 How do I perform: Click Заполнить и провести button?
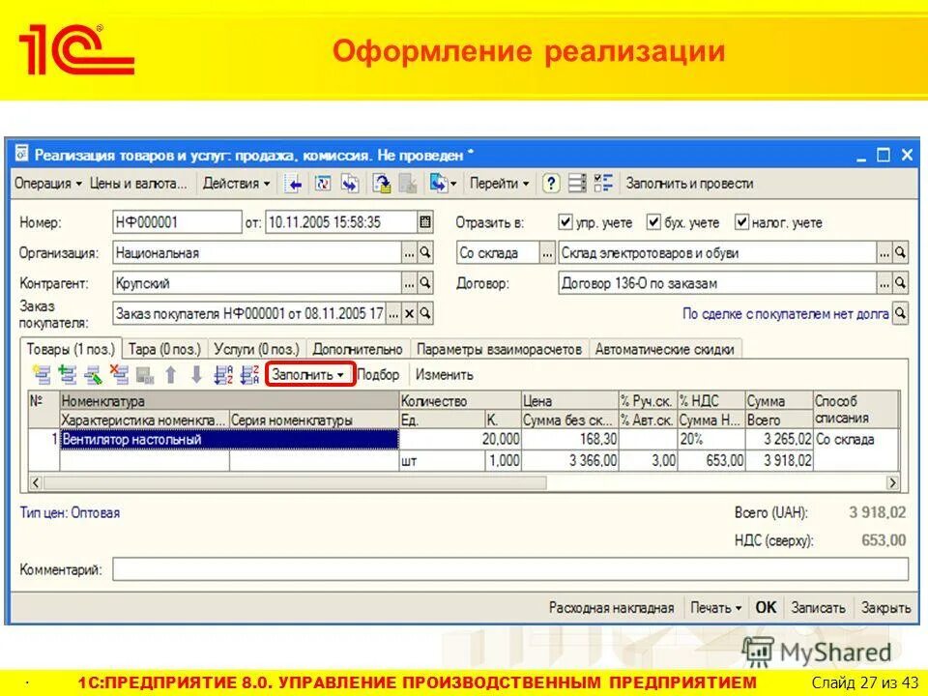[689, 184]
